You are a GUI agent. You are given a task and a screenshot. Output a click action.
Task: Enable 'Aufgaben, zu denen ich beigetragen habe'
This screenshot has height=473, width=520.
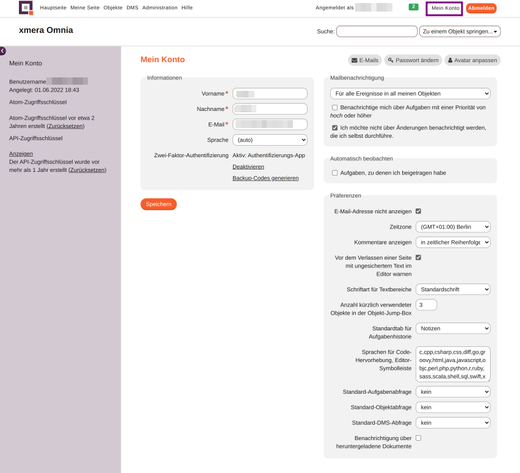335,173
